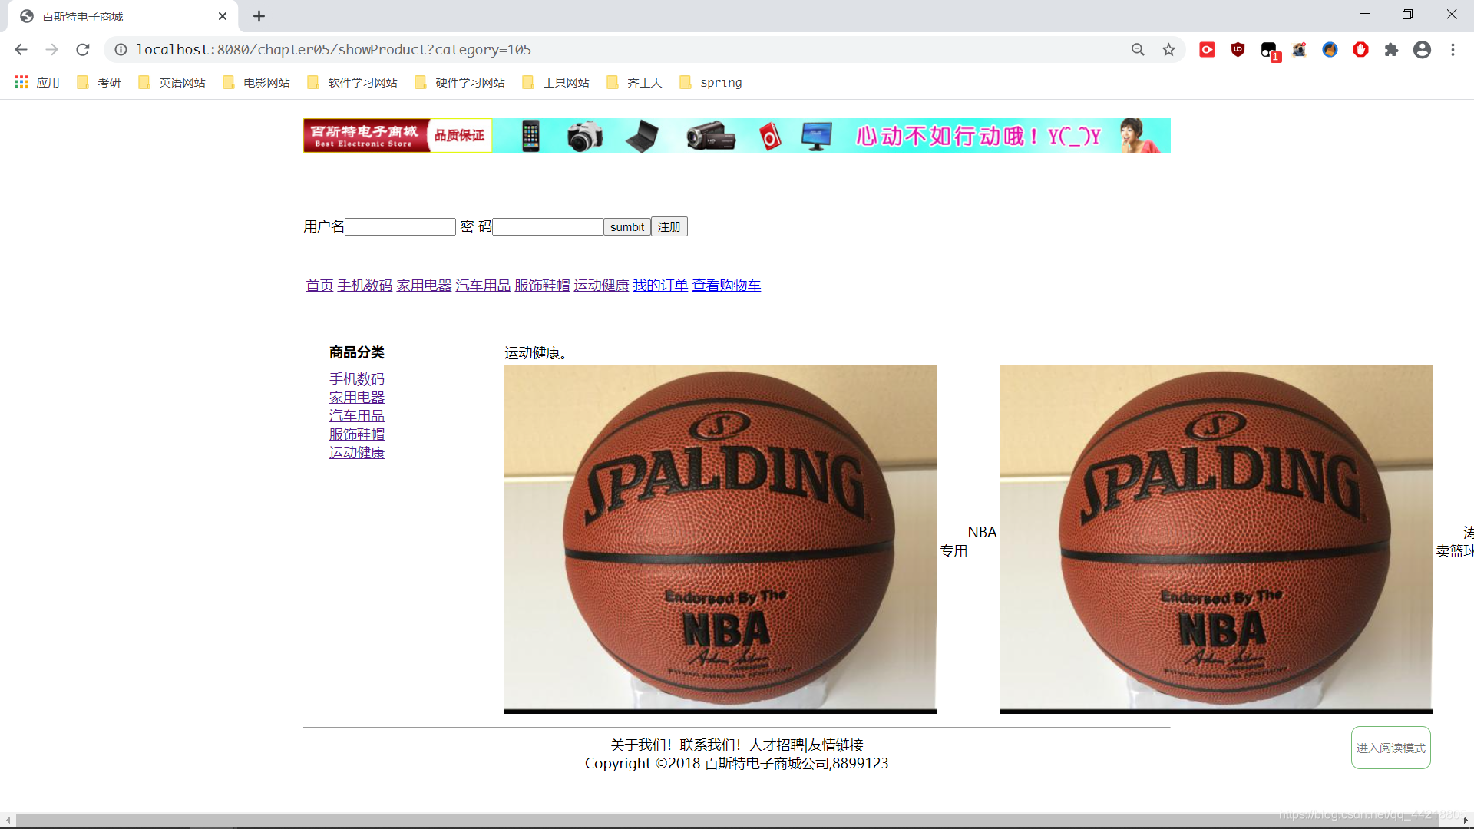Reload the current page
1474x829 pixels.
(82, 50)
